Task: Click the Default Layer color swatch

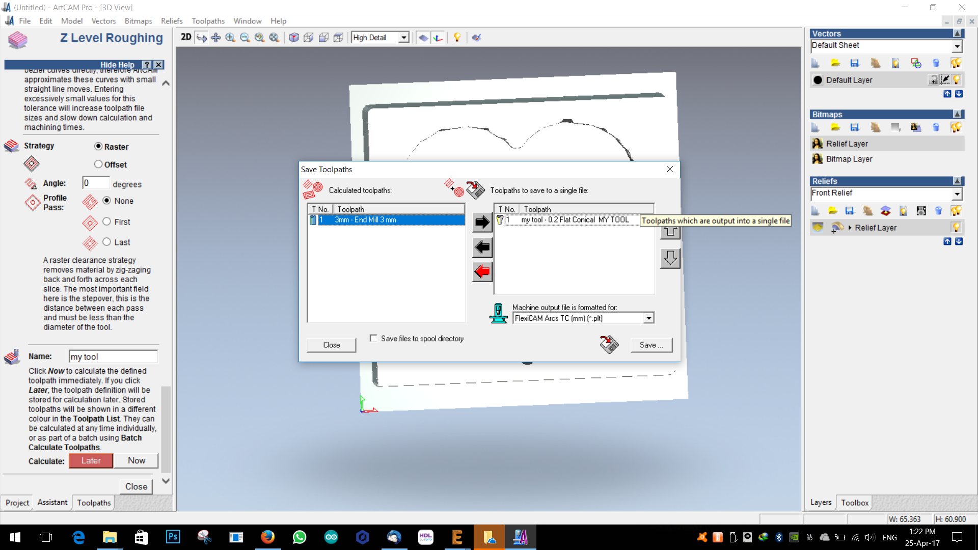Action: pos(818,80)
